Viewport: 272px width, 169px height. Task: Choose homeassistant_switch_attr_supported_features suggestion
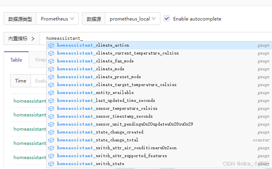tap(159, 156)
